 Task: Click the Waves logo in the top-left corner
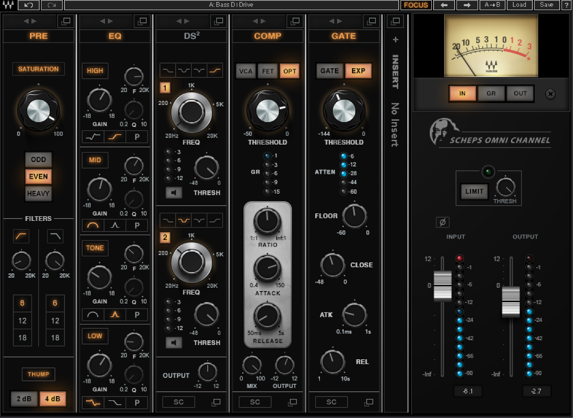tap(9, 5)
